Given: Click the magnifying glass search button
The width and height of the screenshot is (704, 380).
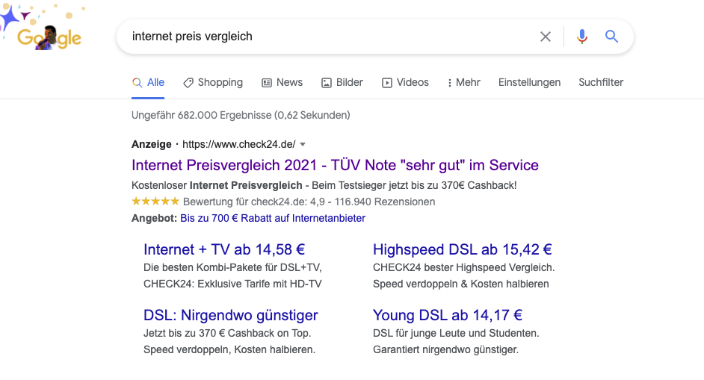Looking at the screenshot, I should tap(611, 37).
